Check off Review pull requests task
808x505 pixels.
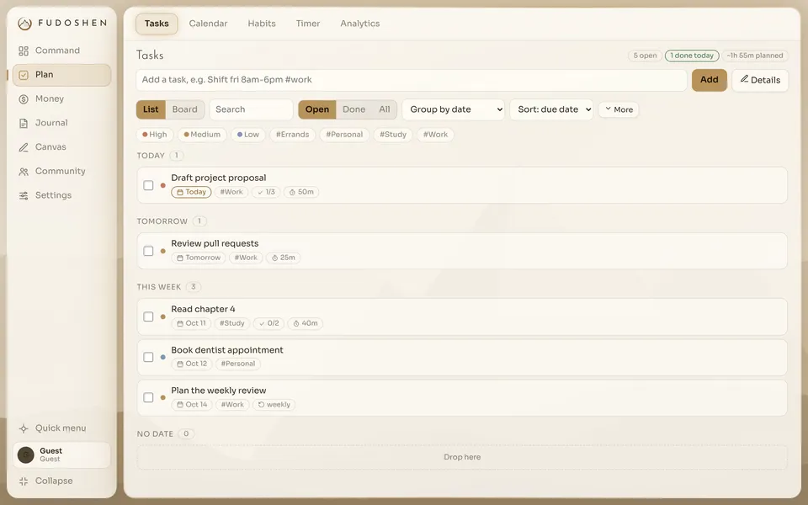click(148, 251)
